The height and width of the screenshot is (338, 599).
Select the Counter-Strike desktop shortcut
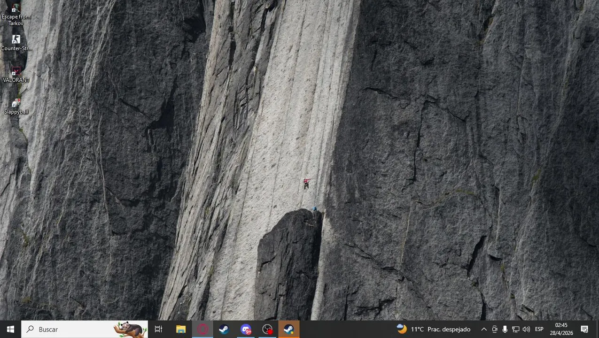[16, 43]
